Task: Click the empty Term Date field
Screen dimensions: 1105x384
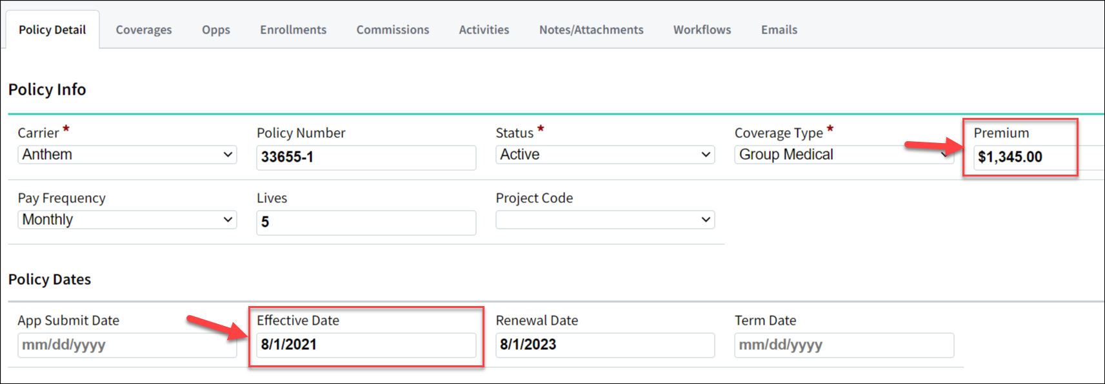Action: tap(844, 345)
